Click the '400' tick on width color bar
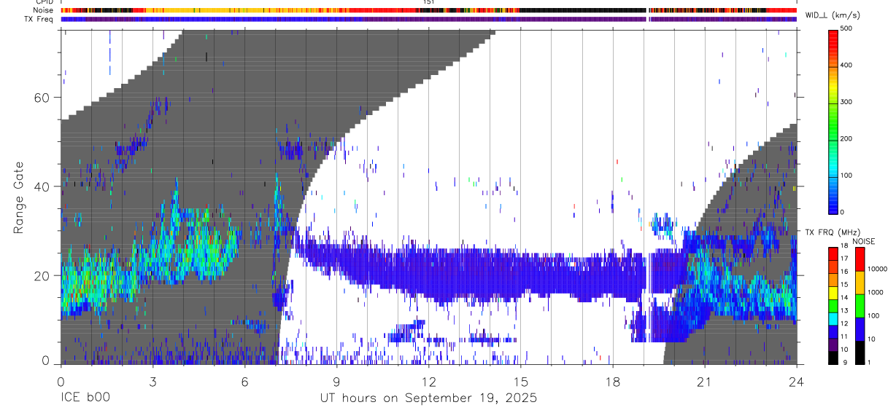Screen dimensions: 896x413 [x=847, y=65]
